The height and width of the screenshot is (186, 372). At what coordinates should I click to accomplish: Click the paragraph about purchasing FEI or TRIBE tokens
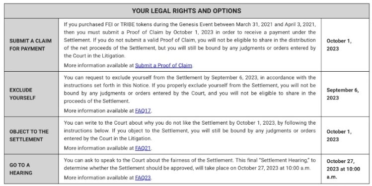[190, 40]
